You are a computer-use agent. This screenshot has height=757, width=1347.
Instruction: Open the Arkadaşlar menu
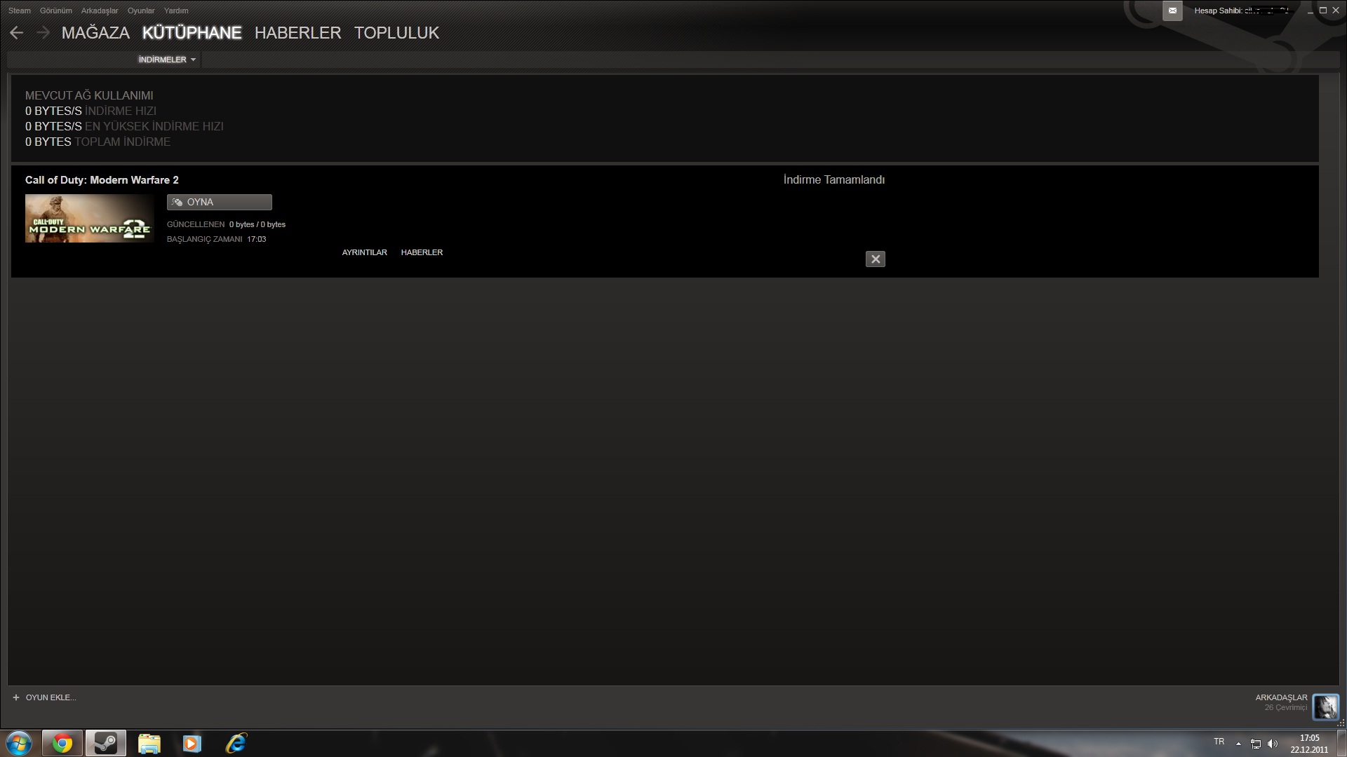[x=100, y=11]
